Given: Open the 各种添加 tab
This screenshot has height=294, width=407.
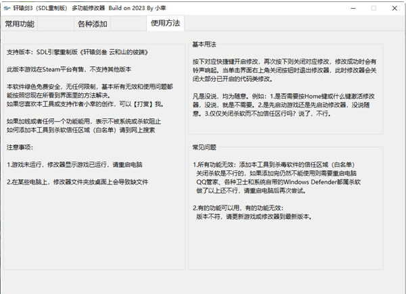Looking at the screenshot, I should [93, 24].
